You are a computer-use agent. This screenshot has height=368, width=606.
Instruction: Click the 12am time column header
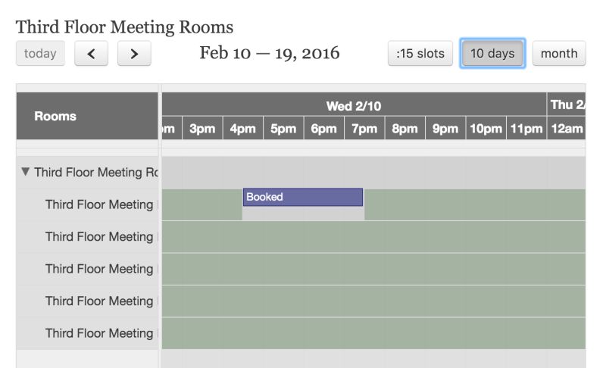[x=567, y=129]
